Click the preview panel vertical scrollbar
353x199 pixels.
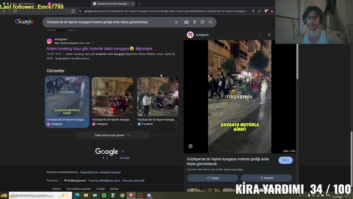coord(297,61)
